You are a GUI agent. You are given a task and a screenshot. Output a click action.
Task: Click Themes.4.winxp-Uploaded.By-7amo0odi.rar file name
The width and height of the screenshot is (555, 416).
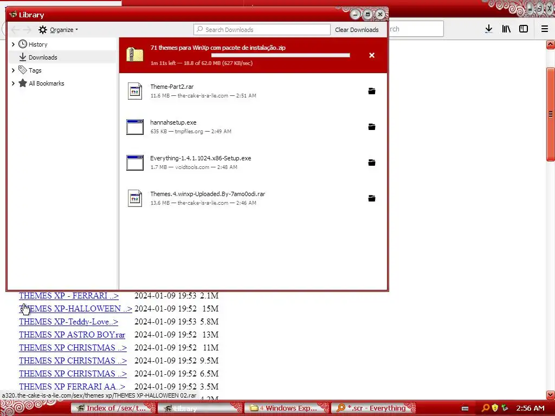[208, 194]
